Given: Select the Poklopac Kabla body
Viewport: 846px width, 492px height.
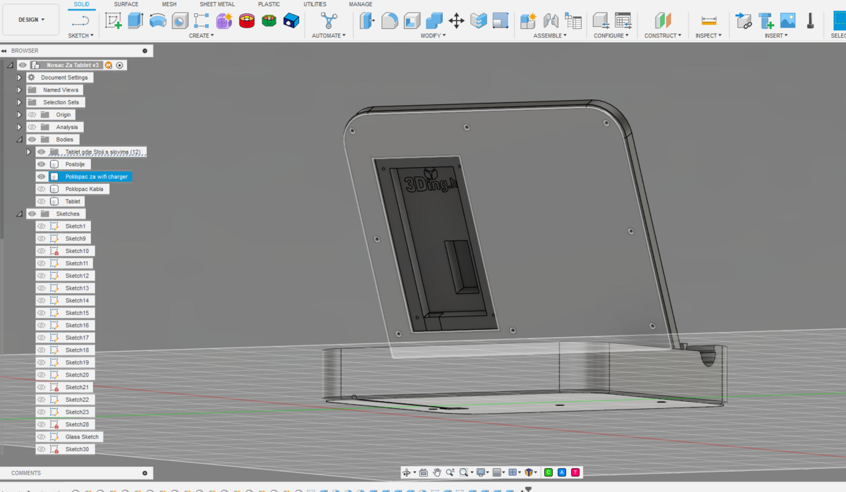Looking at the screenshot, I should (x=84, y=189).
